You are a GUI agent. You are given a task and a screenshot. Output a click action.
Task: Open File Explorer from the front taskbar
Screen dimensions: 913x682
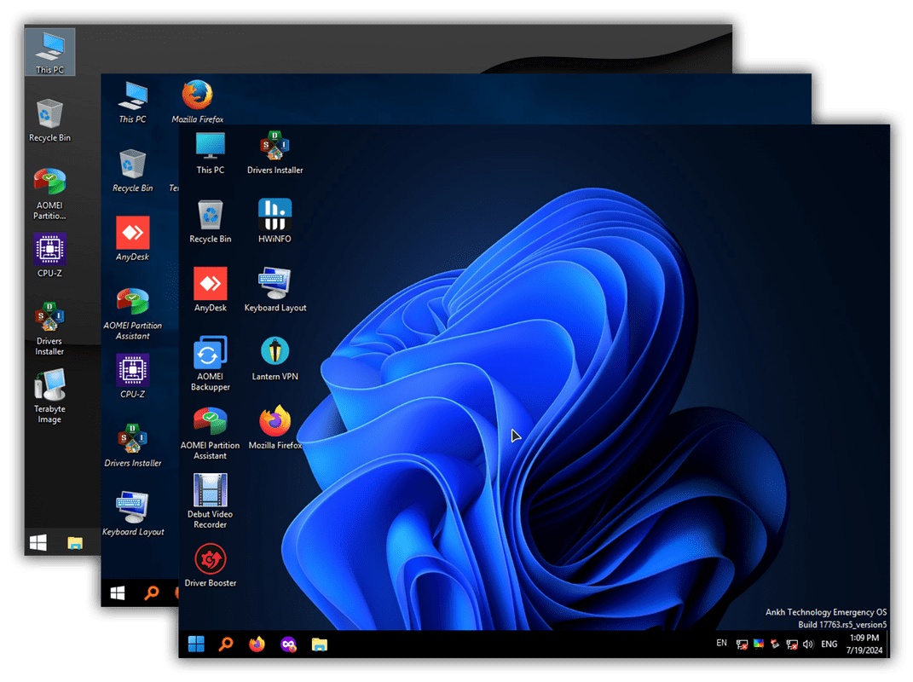click(x=319, y=644)
